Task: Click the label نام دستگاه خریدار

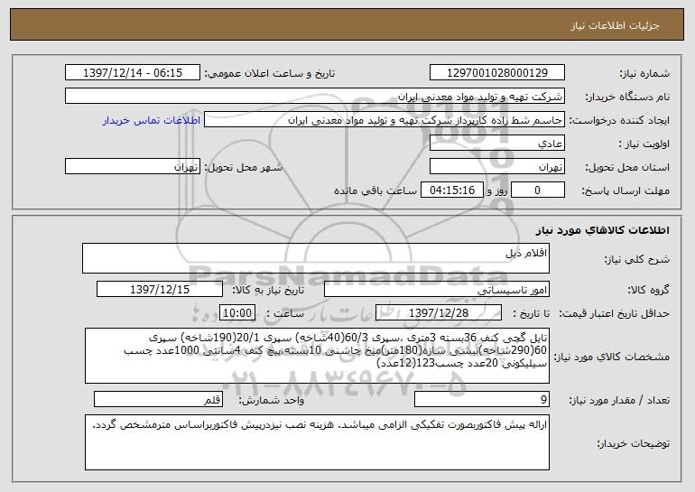Action: pos(627,97)
